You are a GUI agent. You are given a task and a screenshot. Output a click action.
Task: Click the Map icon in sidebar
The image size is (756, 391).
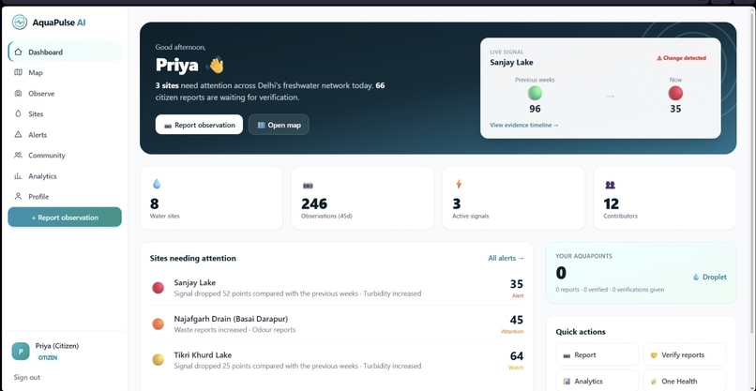pos(19,73)
